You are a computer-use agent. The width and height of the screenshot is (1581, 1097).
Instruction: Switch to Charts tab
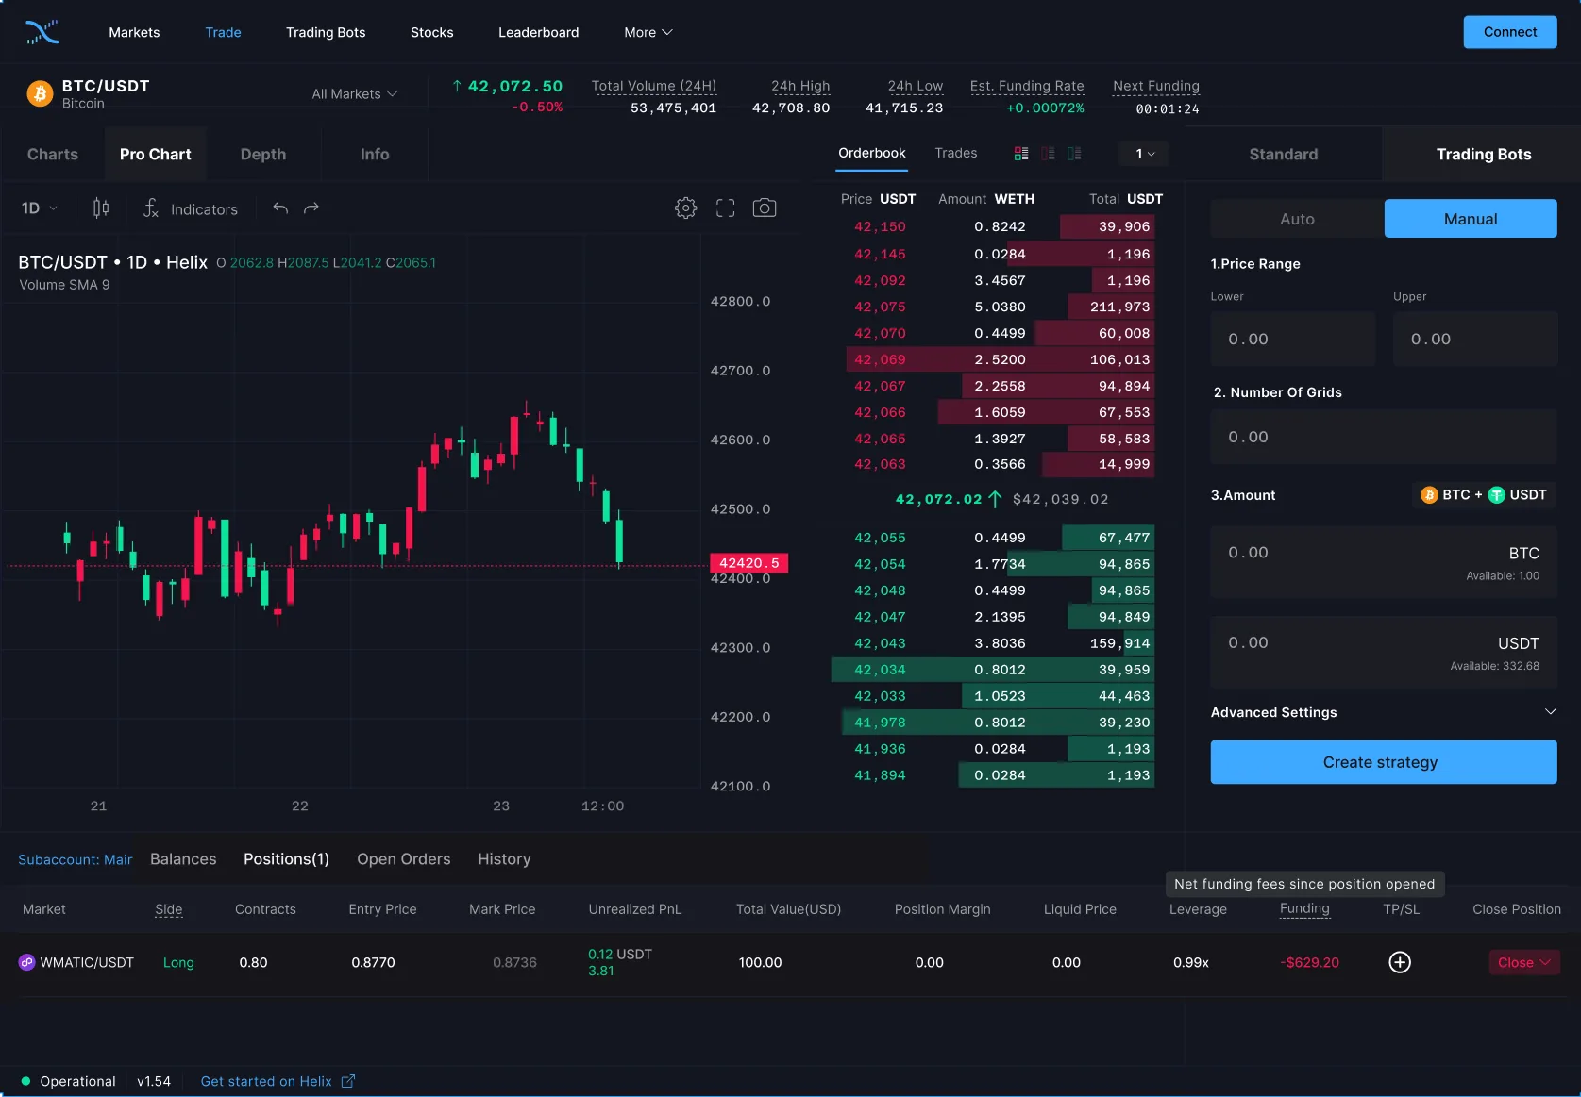pos(53,154)
